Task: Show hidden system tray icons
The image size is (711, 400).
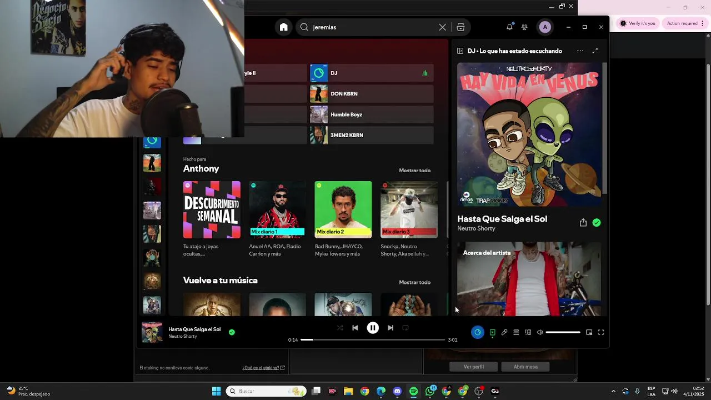Action: pos(613,391)
